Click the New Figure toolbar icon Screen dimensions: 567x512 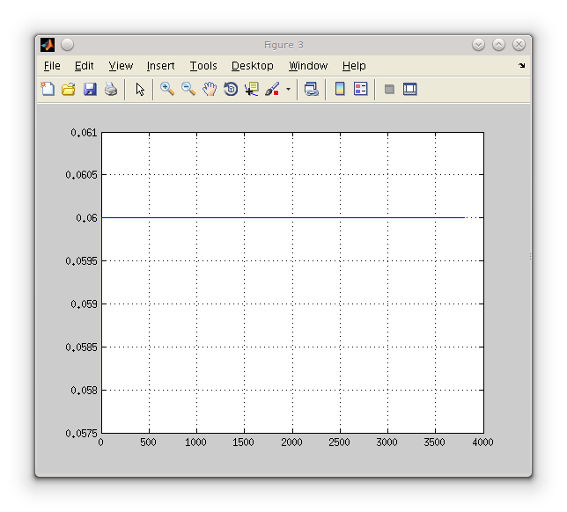click(48, 89)
